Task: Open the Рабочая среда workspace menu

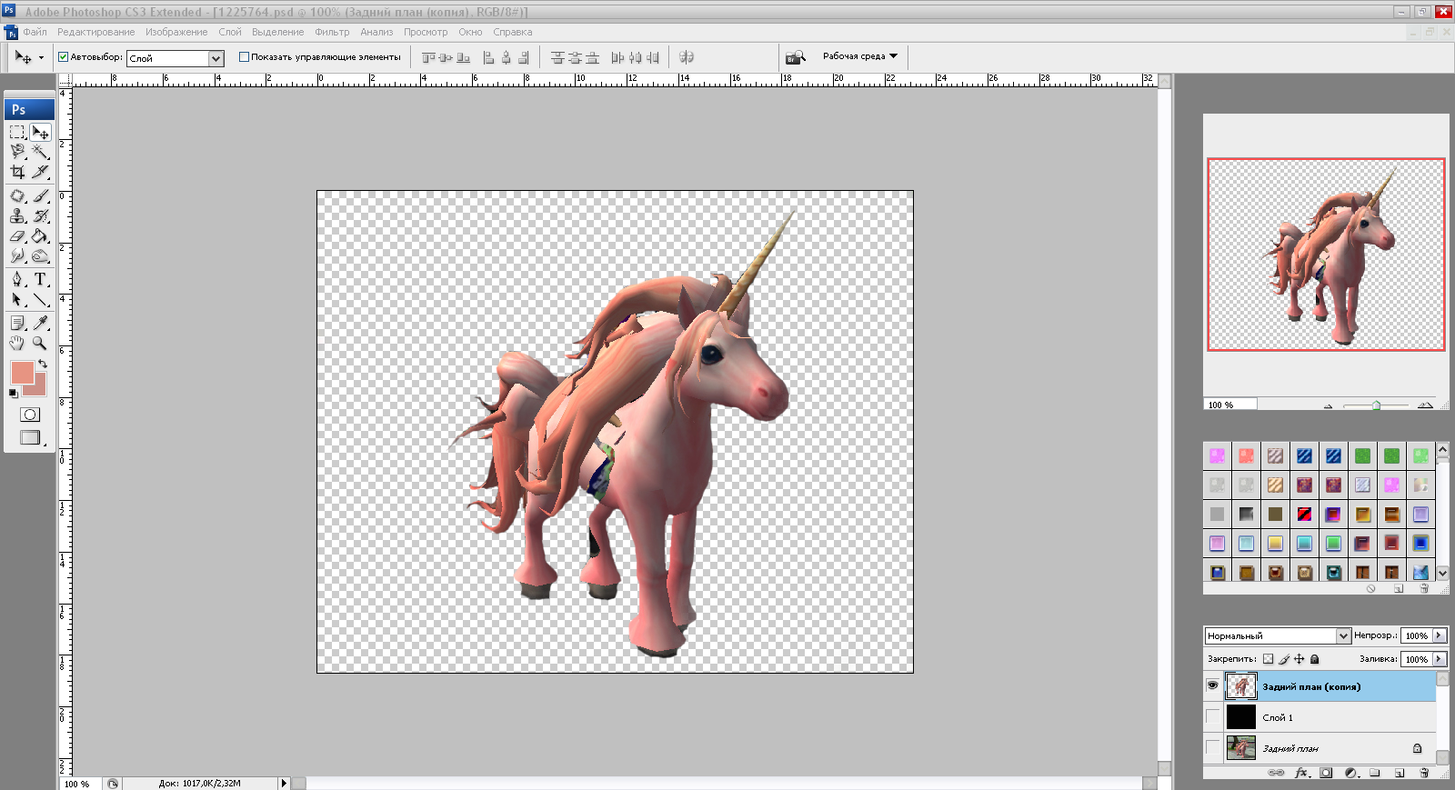Action: click(x=860, y=56)
